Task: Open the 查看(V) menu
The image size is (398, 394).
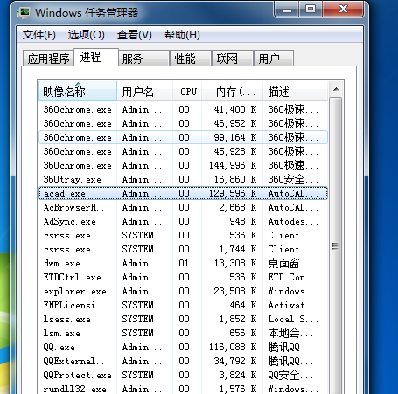Action: pos(135,35)
